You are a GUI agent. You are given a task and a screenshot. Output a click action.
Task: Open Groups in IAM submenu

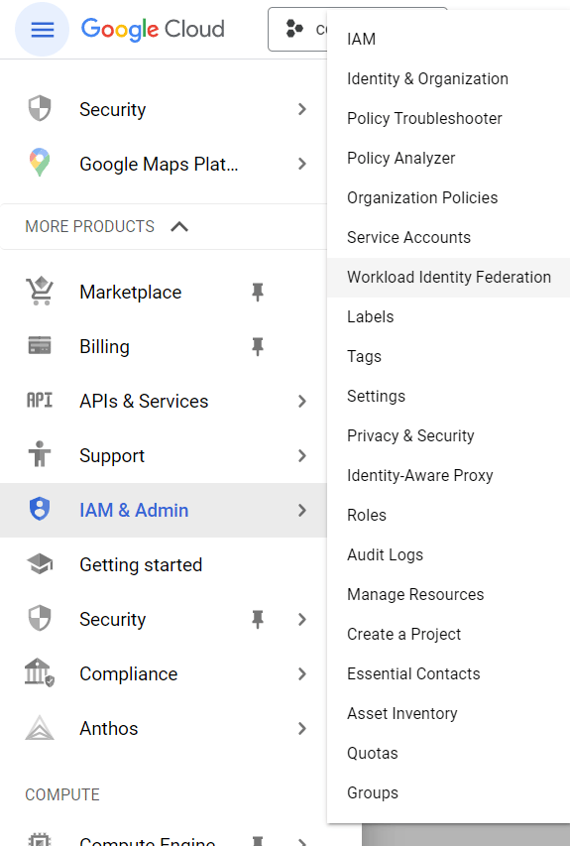click(373, 792)
